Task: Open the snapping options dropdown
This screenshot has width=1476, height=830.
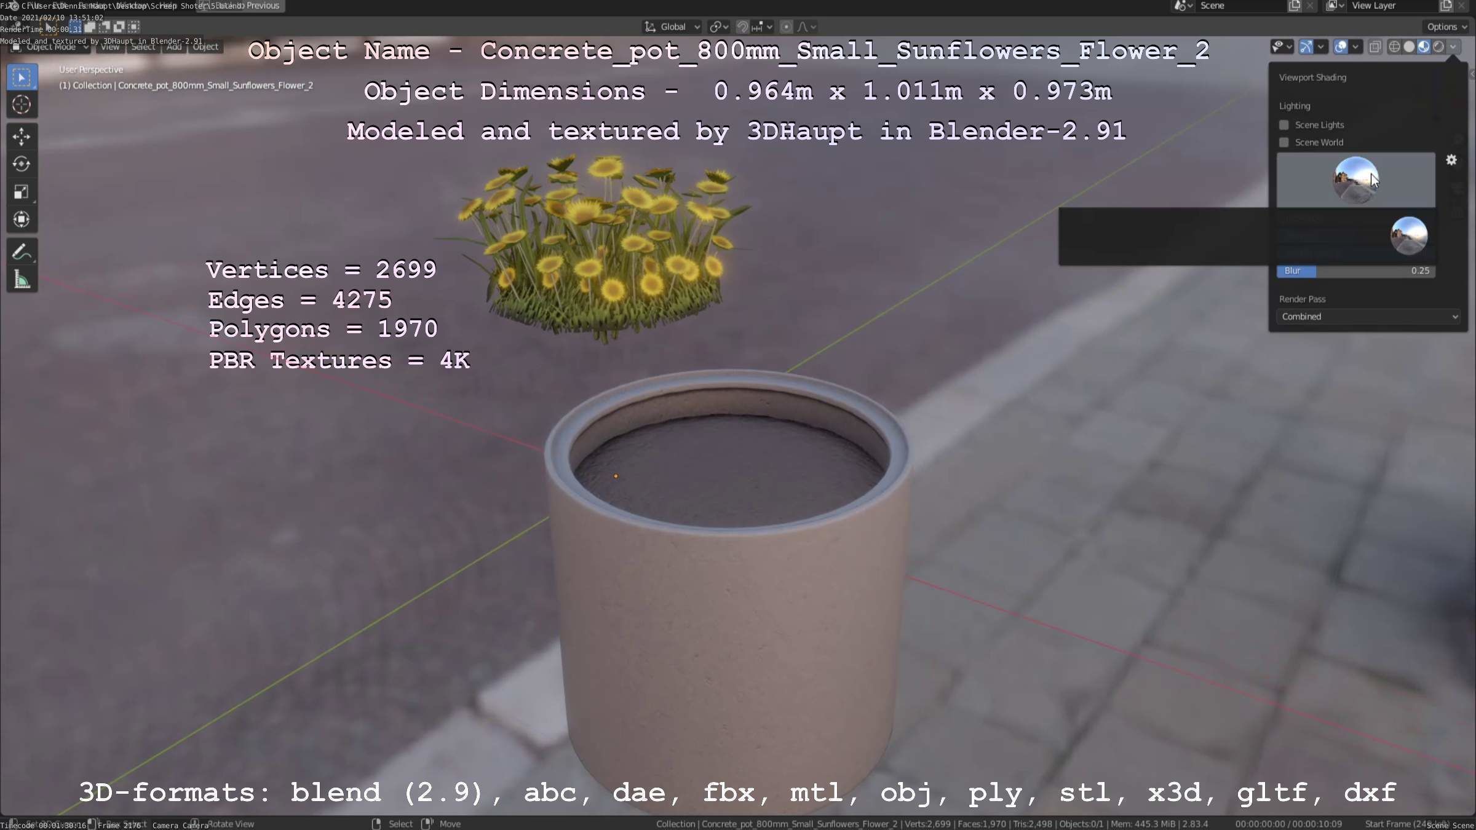Action: click(x=762, y=27)
